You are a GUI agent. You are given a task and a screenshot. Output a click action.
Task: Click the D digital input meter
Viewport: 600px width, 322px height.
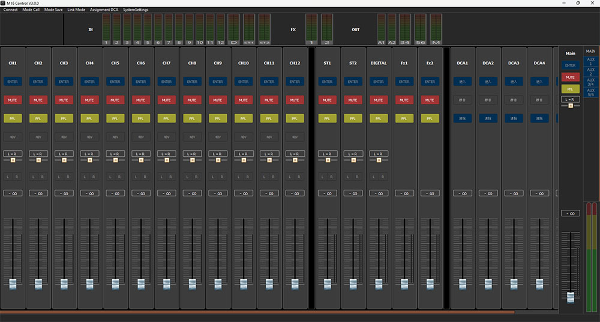tap(233, 29)
